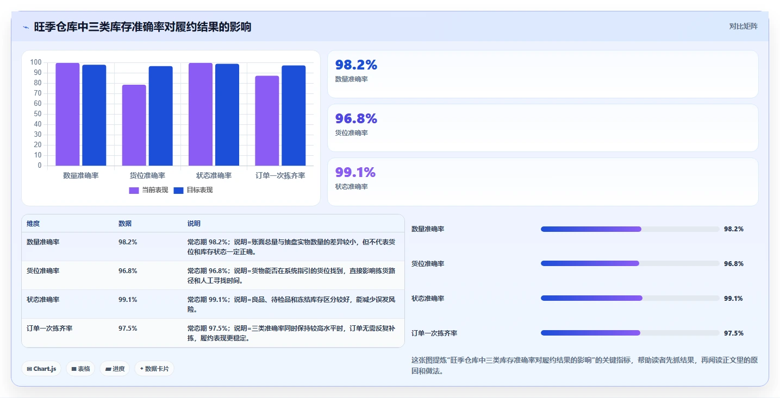Click the 数据 column header
This screenshot has height=398, width=780.
point(125,224)
